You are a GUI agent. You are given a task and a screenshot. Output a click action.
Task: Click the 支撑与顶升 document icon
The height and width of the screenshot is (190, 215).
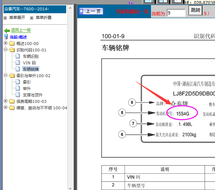click(x=18, y=95)
